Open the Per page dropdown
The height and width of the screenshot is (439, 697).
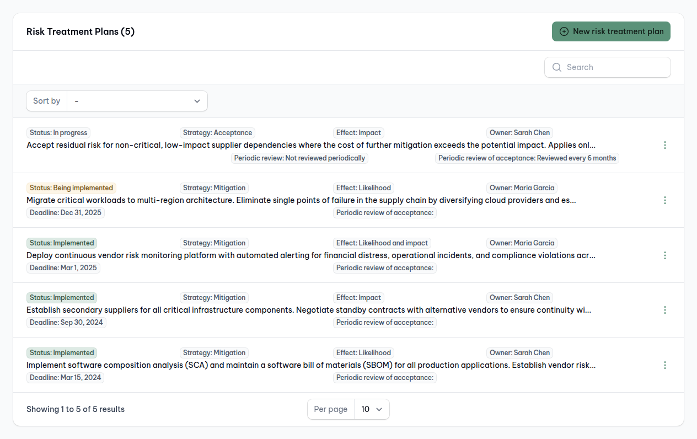click(x=372, y=409)
